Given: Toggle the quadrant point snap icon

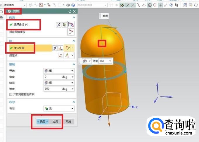Looking at the screenshot, I should coord(155,5).
